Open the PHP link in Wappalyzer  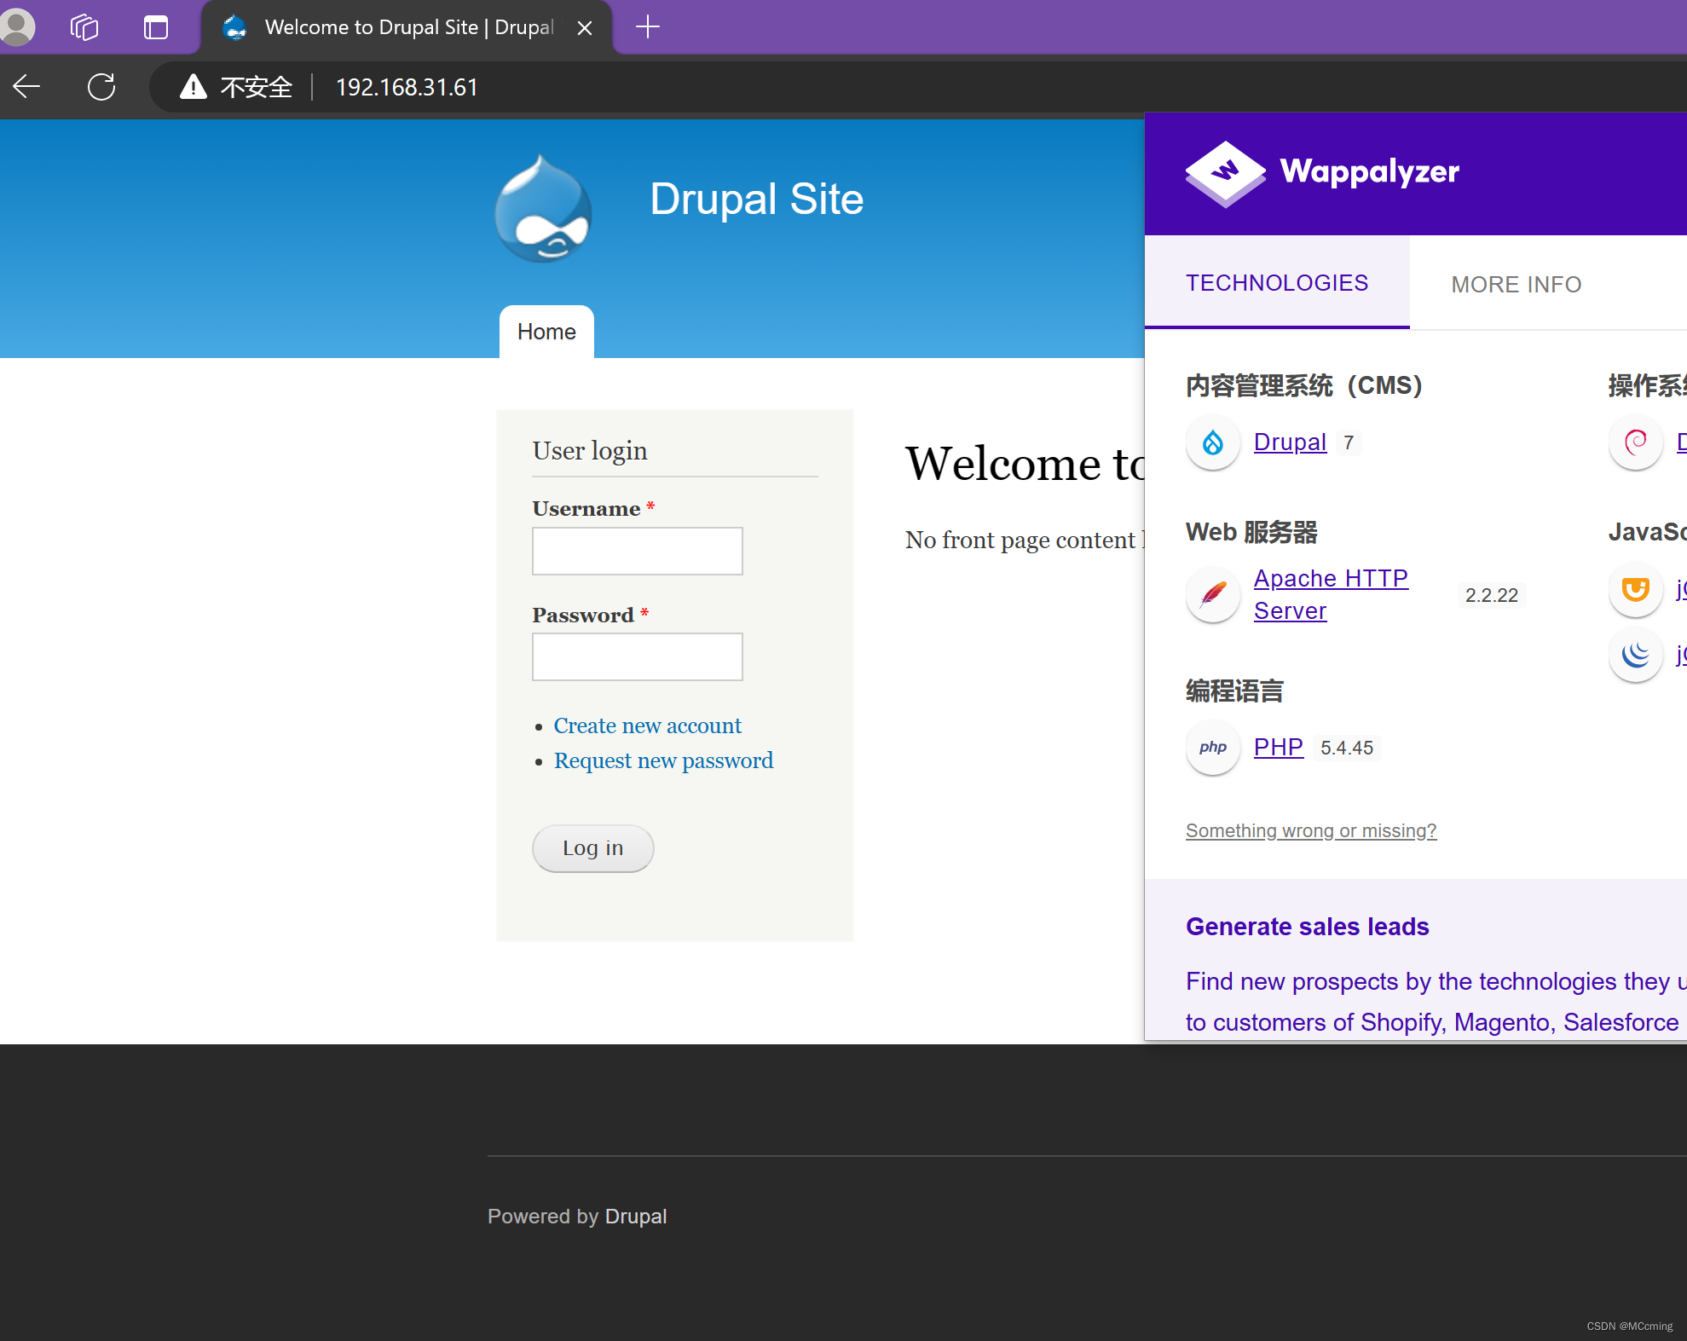1279,747
